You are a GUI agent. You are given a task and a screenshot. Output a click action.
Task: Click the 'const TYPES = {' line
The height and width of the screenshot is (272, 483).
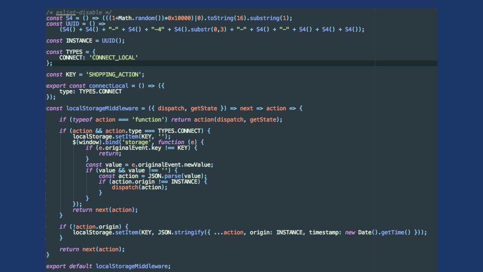point(71,52)
